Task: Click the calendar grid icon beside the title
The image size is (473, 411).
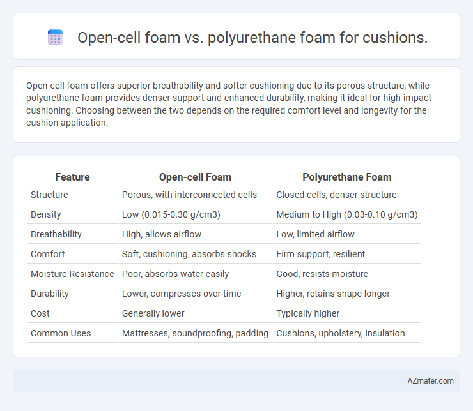Action: point(56,38)
